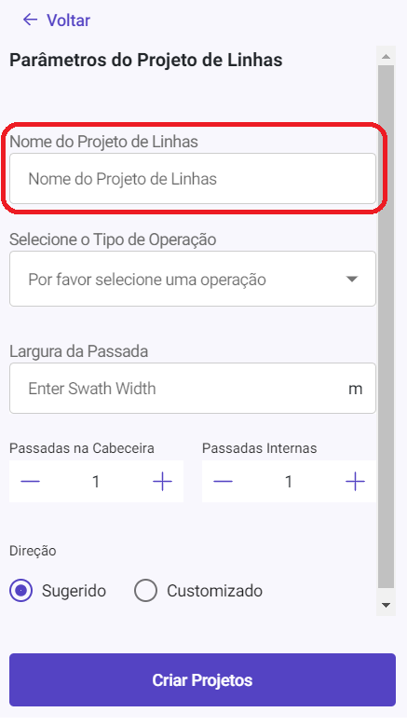The height and width of the screenshot is (726, 407).
Task: Click the Passadas Internas value field
Action: [x=289, y=482]
